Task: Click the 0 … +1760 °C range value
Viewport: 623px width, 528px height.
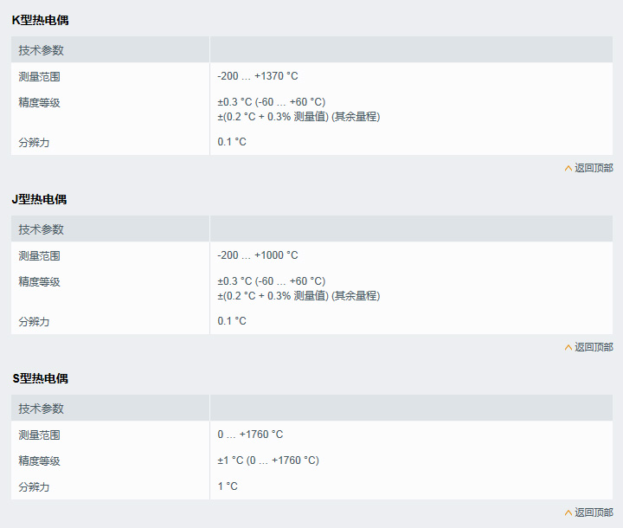Action: 250,435
